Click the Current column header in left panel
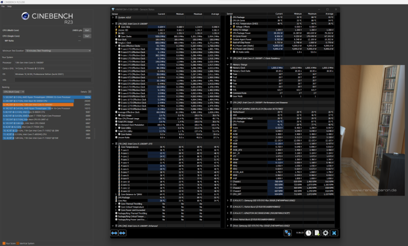 (x=162, y=14)
